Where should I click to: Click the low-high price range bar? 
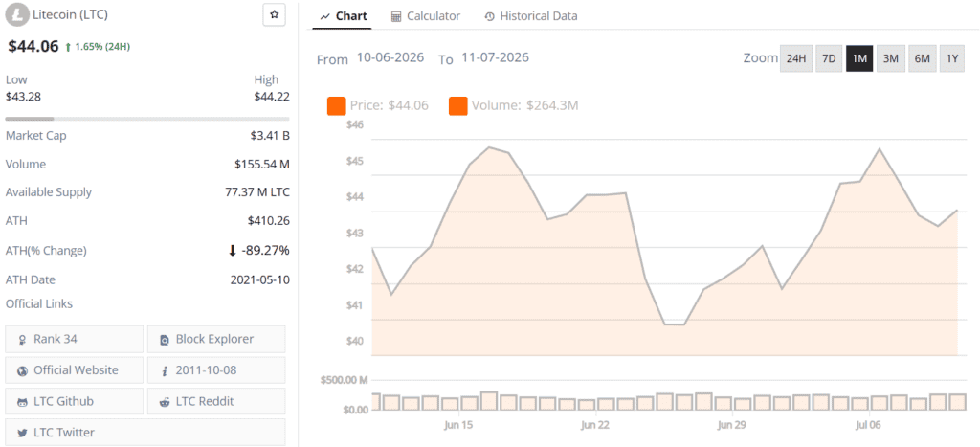147,118
